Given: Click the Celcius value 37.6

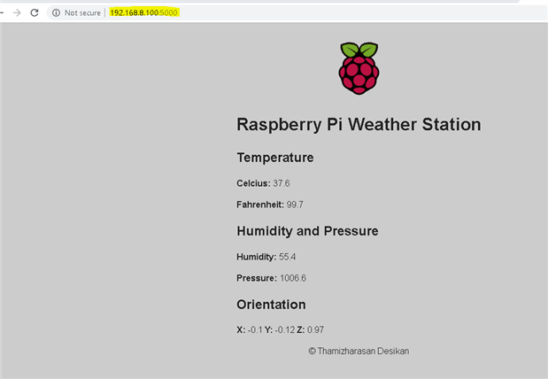Looking at the screenshot, I should point(282,183).
